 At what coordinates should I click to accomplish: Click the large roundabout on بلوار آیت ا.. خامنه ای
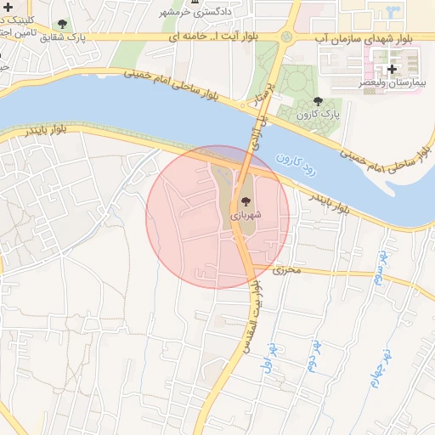coord(286,37)
